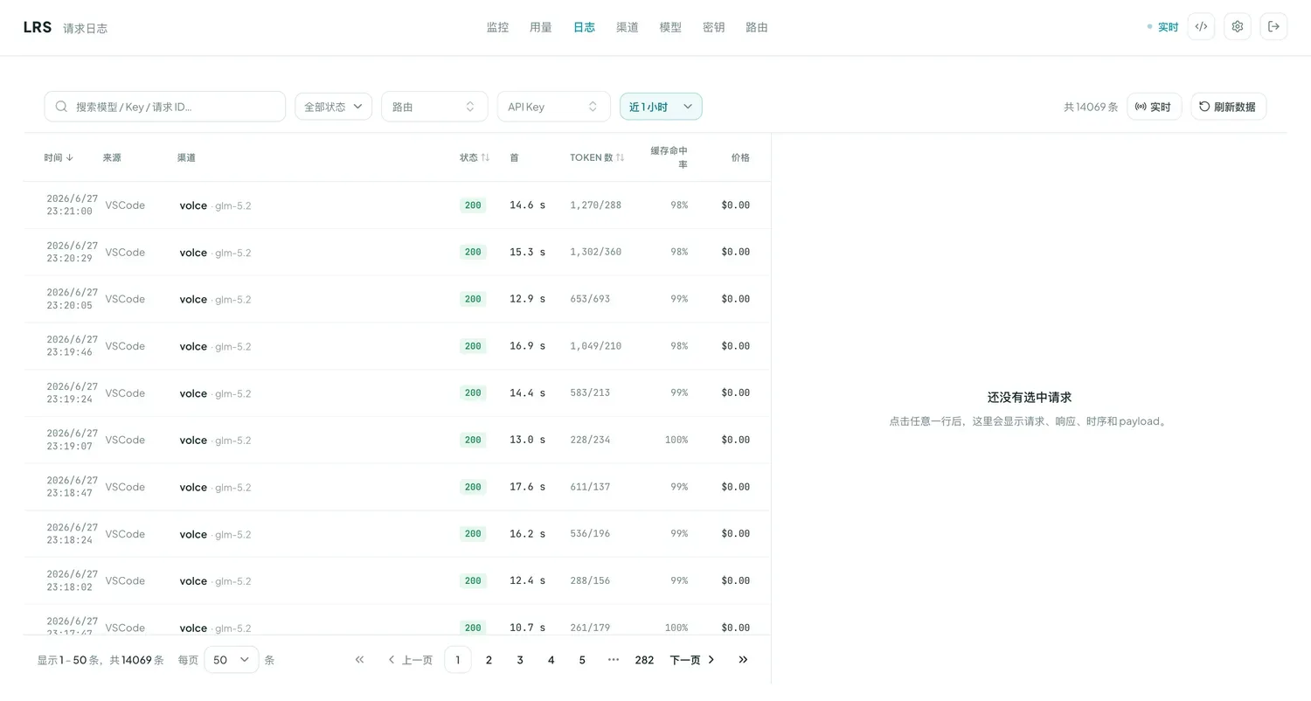This screenshot has height=701, width=1311.
Task: Jump to first page with double-left arrows
Action: pos(359,660)
